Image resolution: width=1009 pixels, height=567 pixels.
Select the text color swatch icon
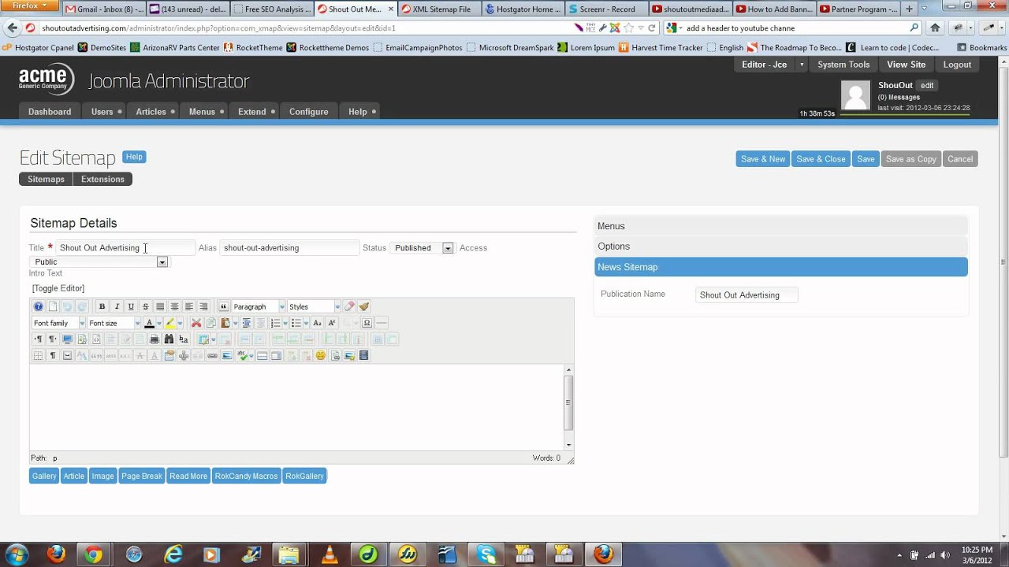point(150,323)
